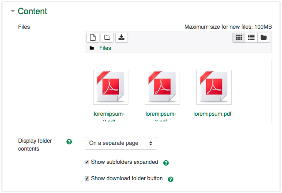Viewport: 282px width, 193px height.
Task: Open help for Show download folder button
Action: [170, 179]
